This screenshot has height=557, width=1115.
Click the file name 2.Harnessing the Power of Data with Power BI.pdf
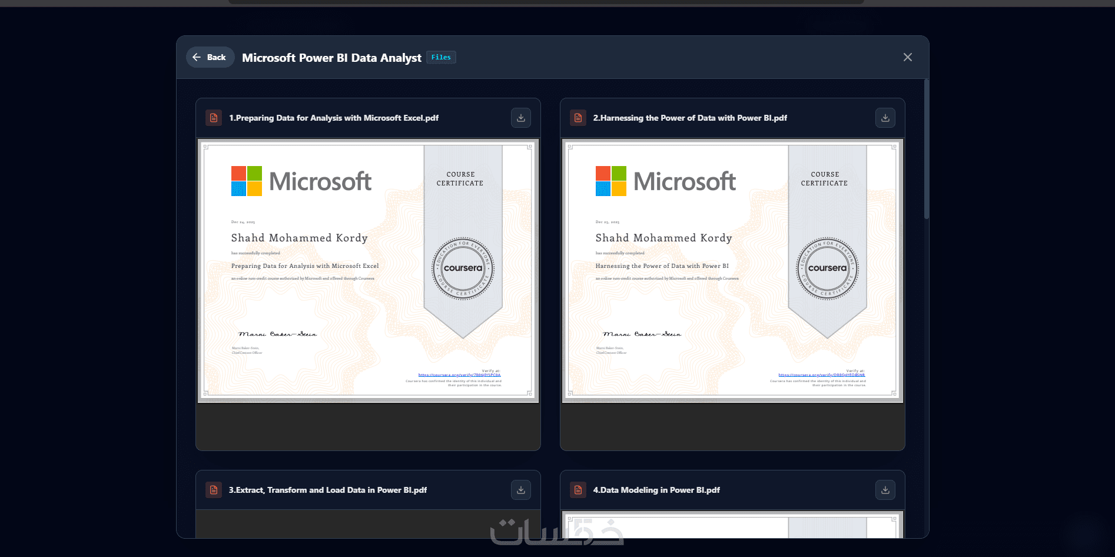point(690,118)
